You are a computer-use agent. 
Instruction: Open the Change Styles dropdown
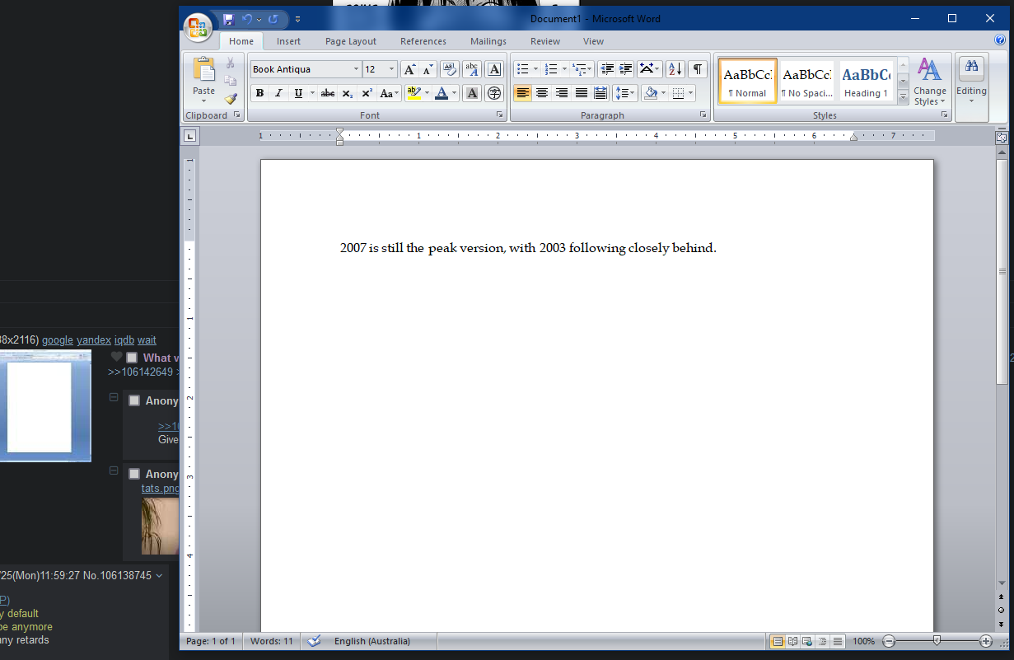930,82
